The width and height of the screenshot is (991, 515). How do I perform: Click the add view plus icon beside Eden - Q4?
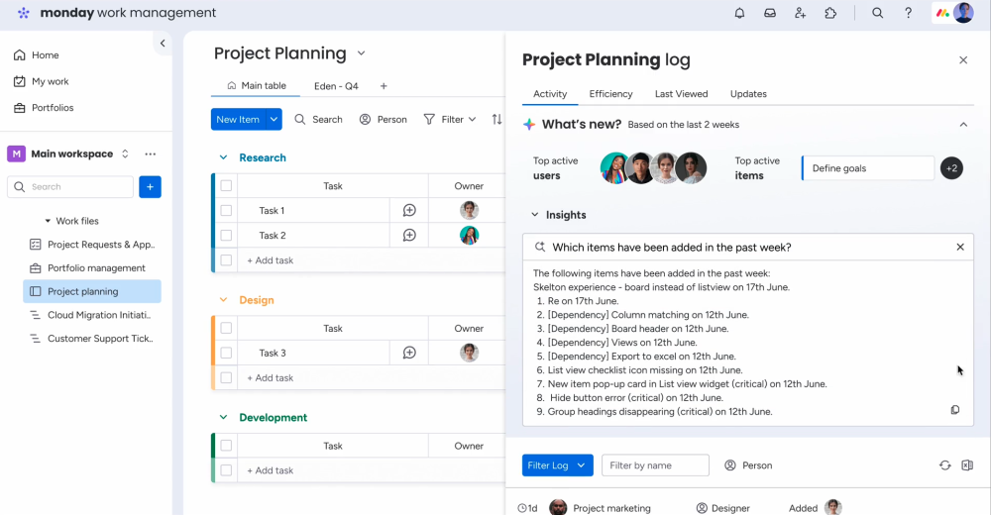click(x=384, y=86)
